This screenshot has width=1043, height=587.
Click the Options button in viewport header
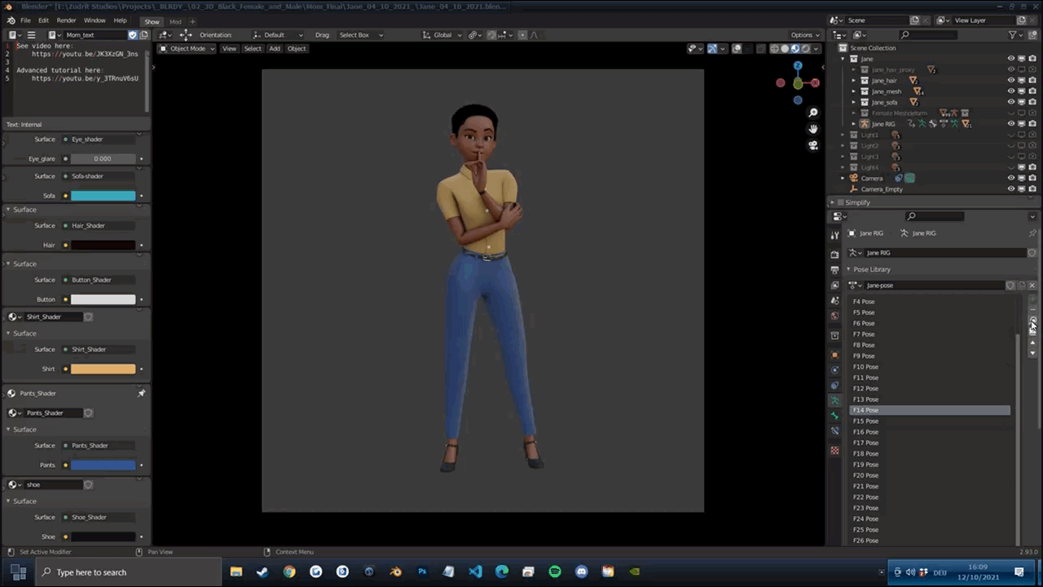coord(804,35)
